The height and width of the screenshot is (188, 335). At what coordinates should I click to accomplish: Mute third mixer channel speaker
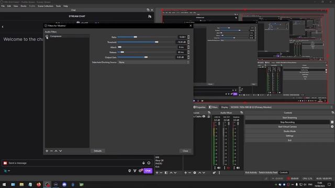tap(238, 168)
